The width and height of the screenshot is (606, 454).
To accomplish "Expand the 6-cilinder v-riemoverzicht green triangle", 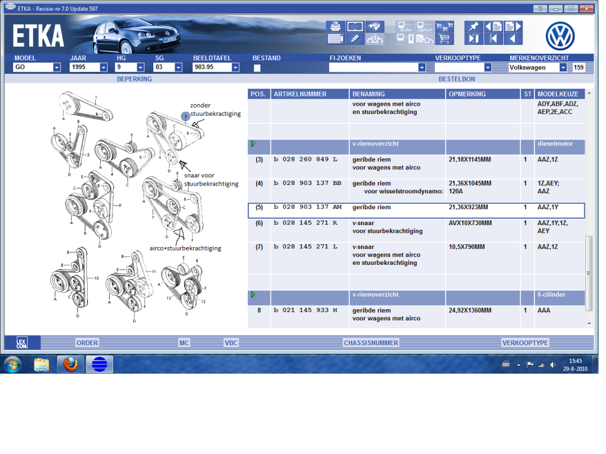I will [253, 294].
